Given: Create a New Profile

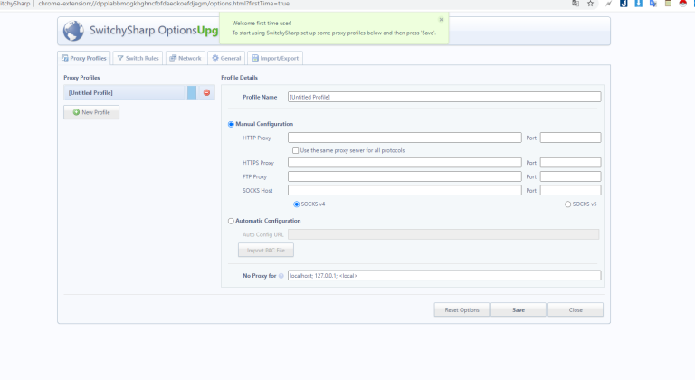Looking at the screenshot, I should pyautogui.click(x=91, y=112).
